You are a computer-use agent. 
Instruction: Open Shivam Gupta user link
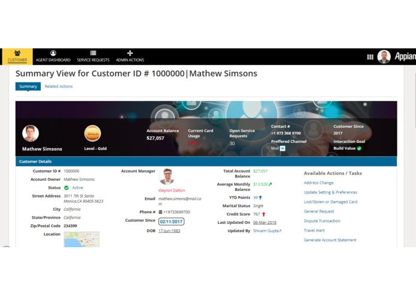[267, 231]
